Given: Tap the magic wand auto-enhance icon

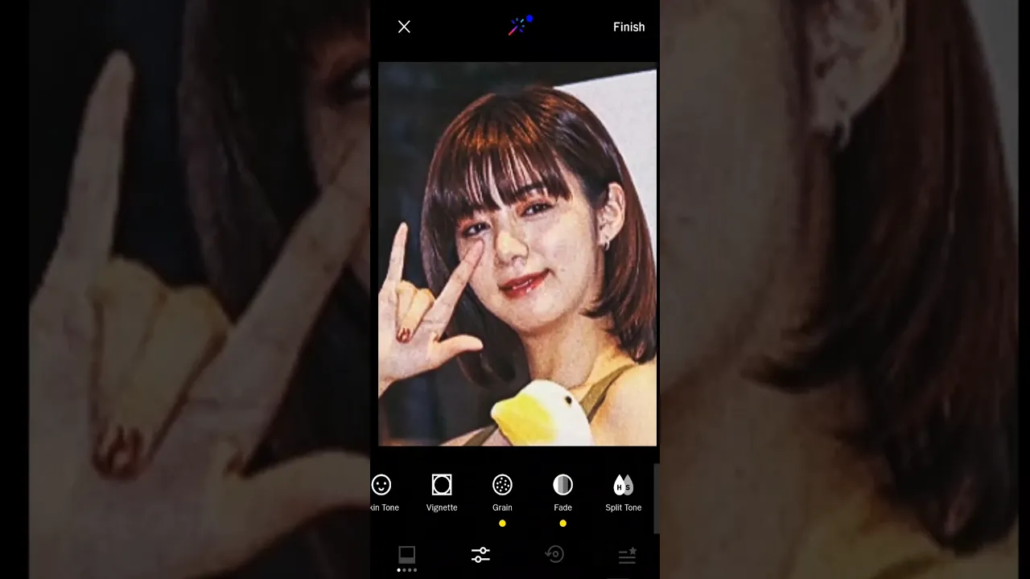Looking at the screenshot, I should [519, 26].
